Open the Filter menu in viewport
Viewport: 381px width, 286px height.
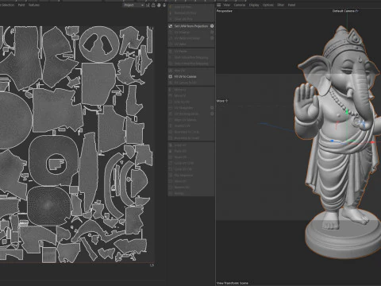click(x=281, y=5)
